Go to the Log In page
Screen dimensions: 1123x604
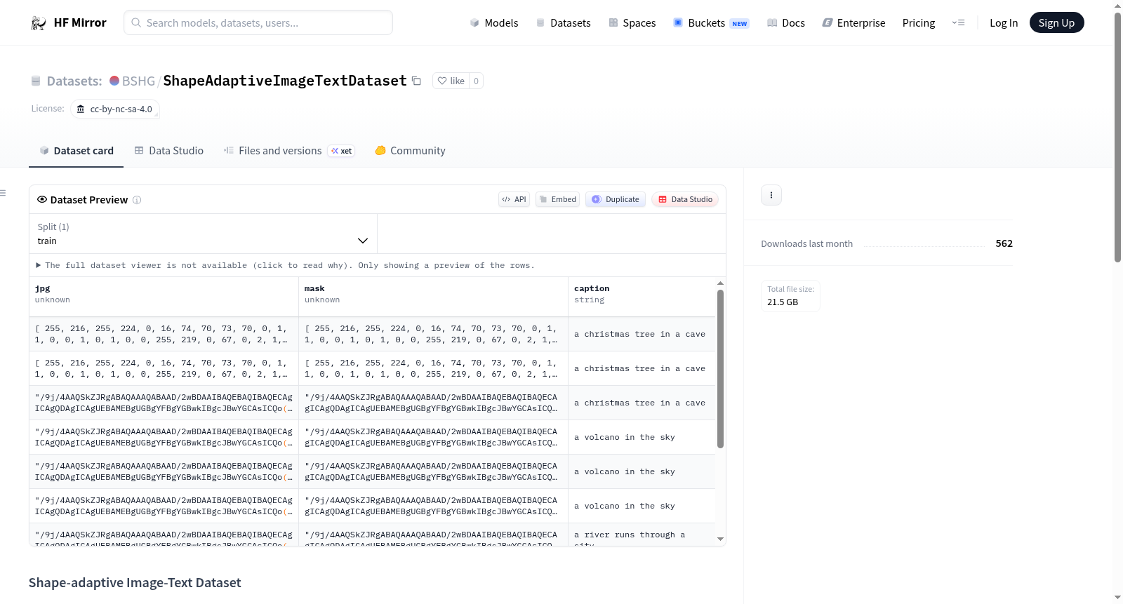[1004, 23]
